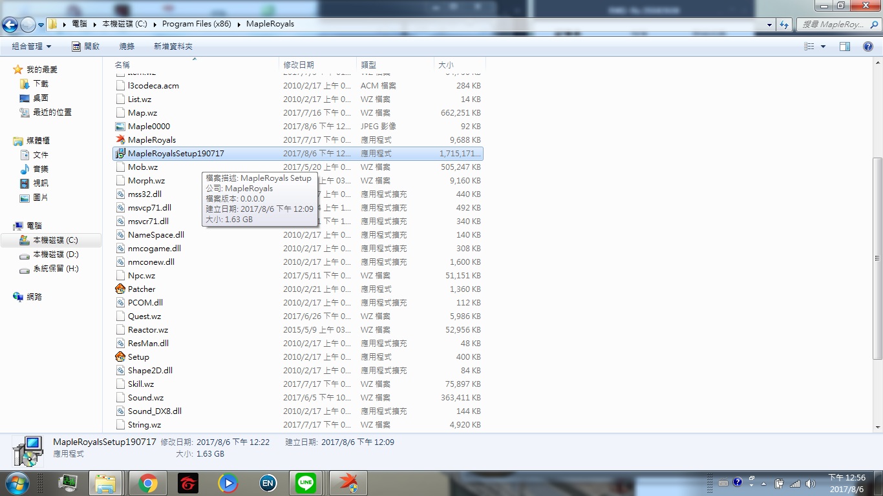Open 下載 in the navigation pane
Viewport: 883px width, 496px height.
point(41,84)
